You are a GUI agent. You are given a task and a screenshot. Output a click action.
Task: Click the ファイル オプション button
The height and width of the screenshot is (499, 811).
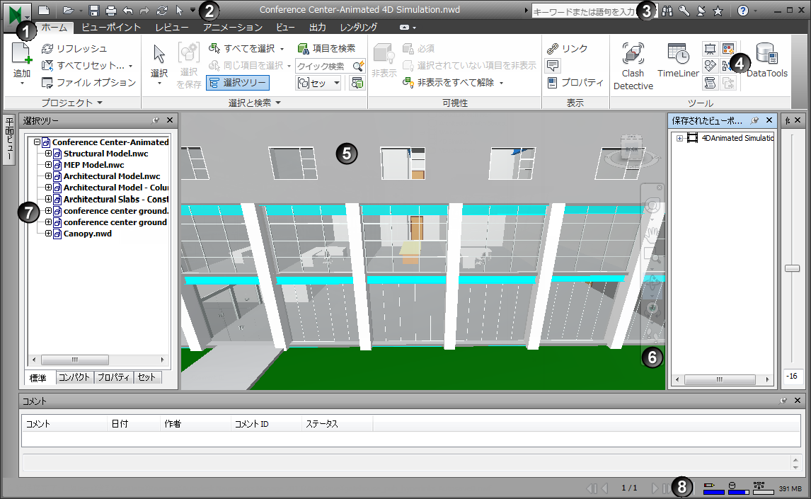point(88,83)
